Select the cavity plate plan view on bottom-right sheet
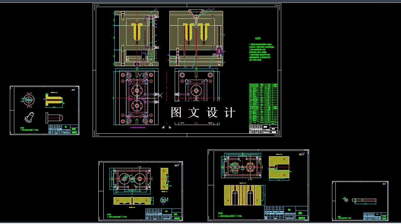 [242, 166]
